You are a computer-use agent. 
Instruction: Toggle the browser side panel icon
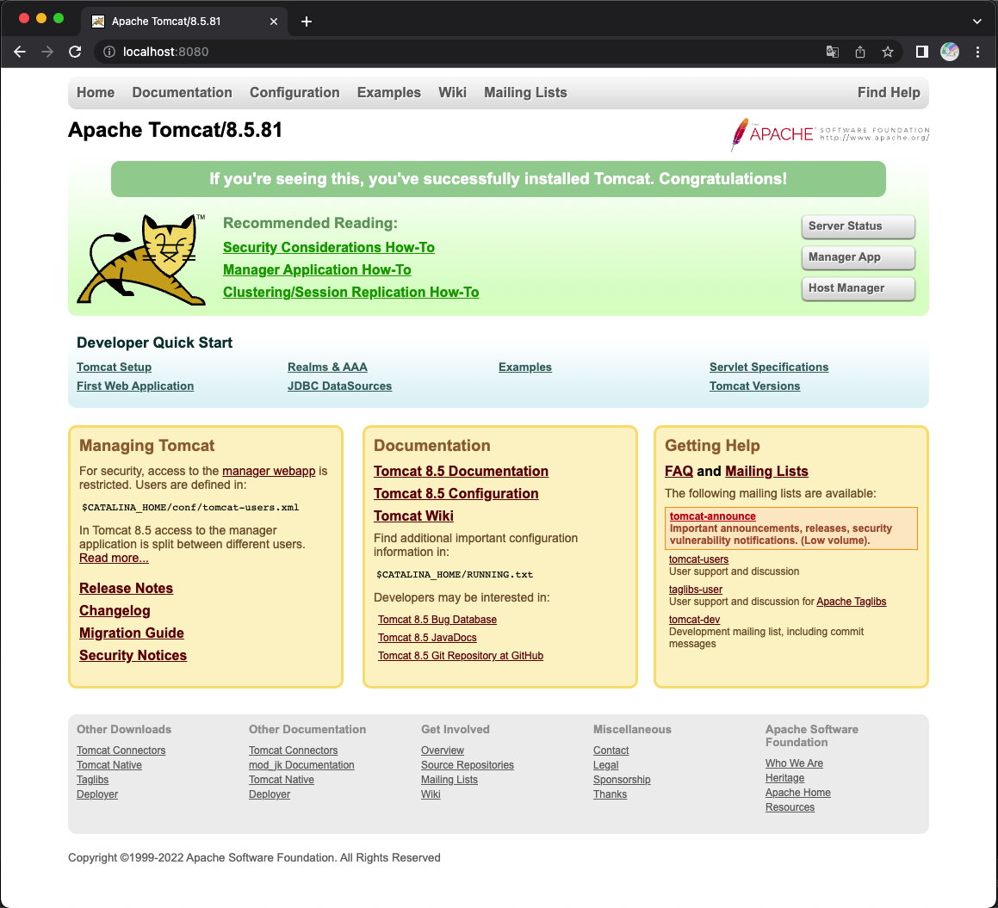click(921, 52)
